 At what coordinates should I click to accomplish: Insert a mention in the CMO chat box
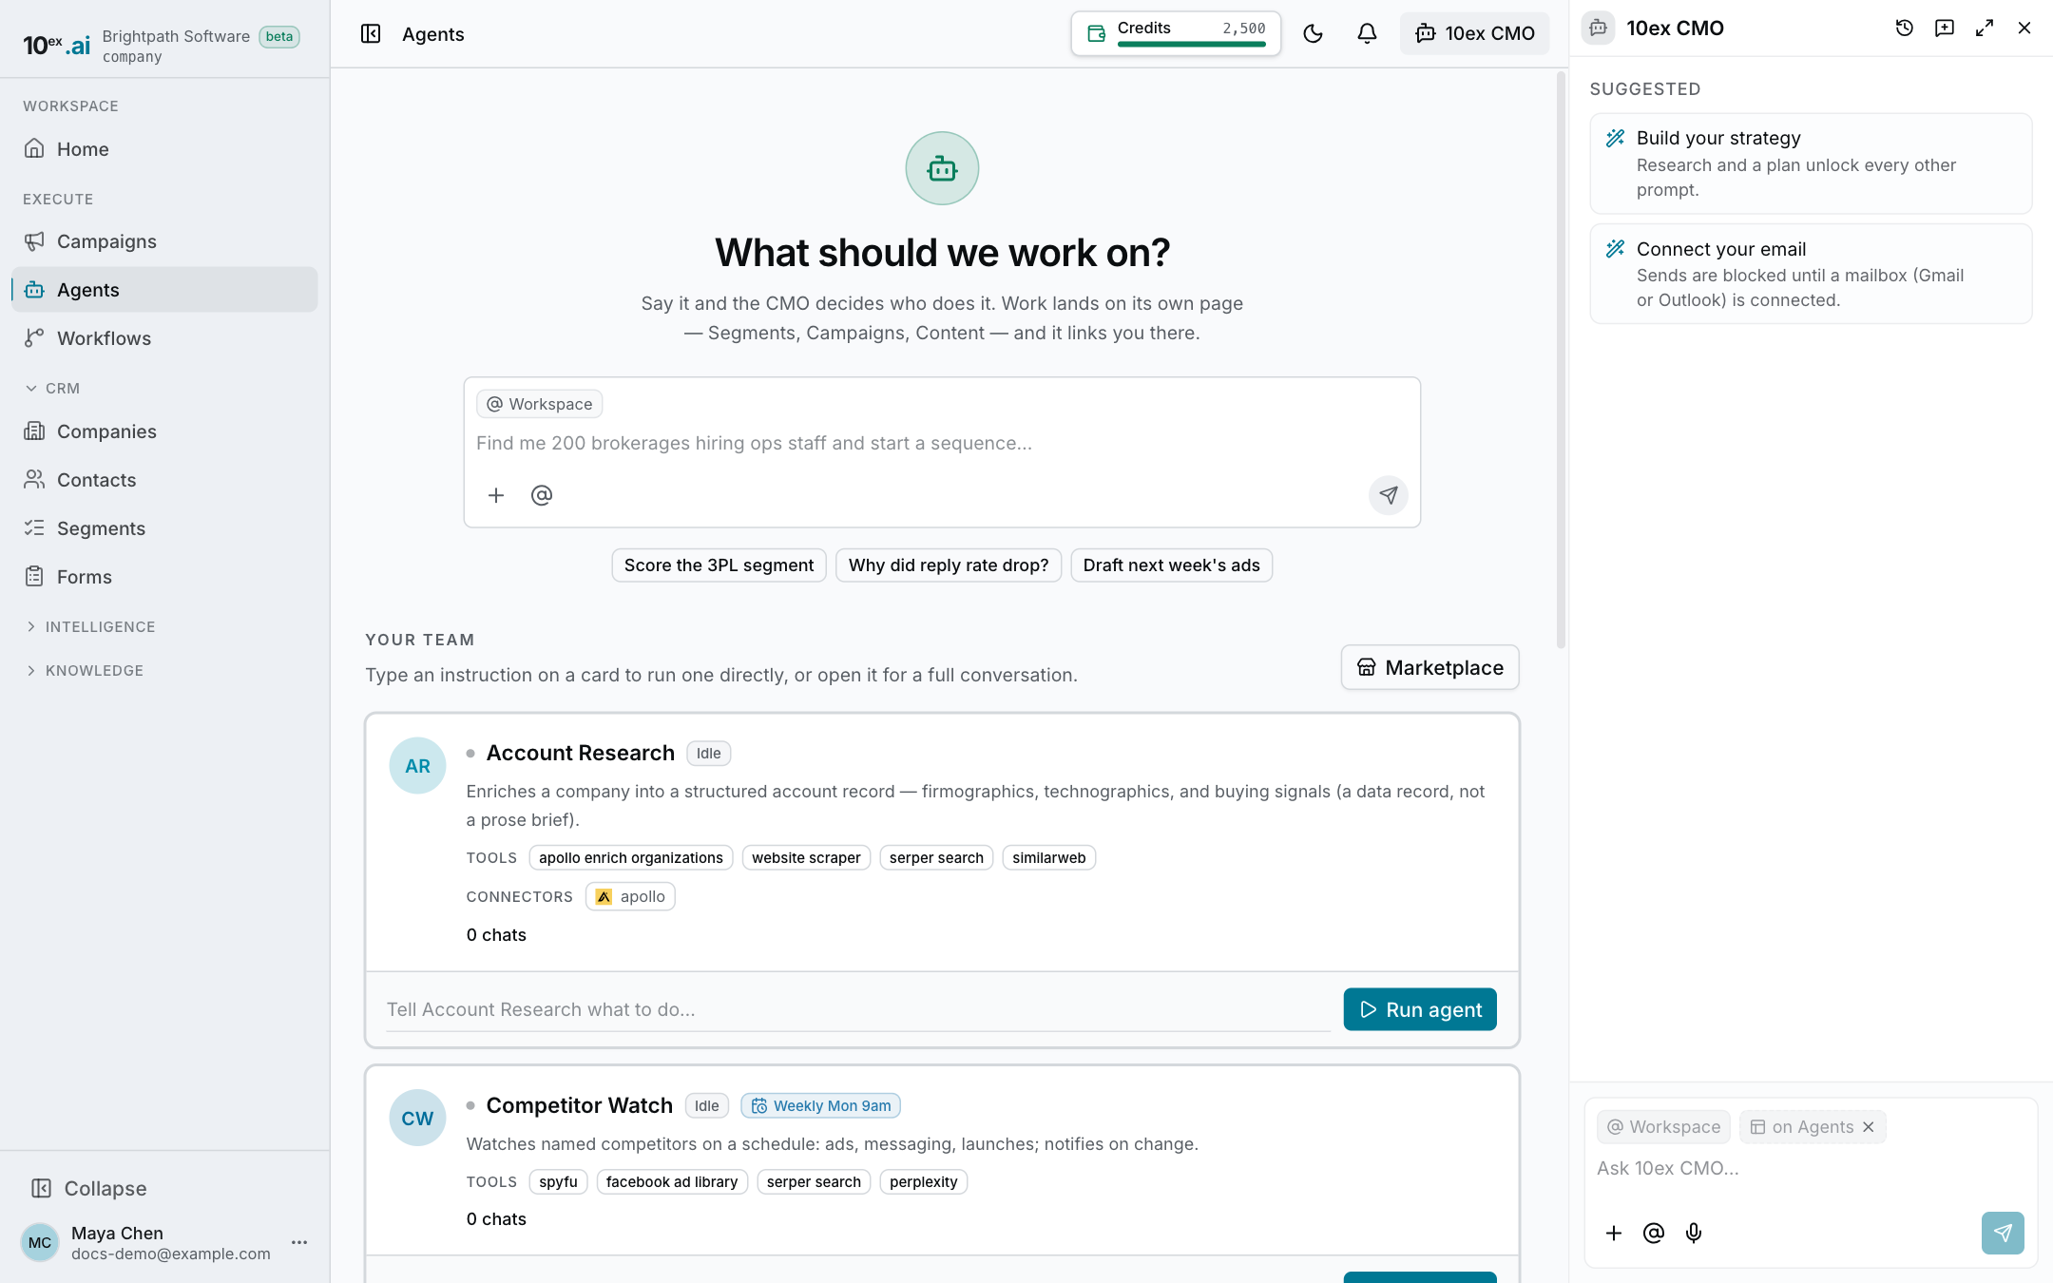[1654, 1233]
